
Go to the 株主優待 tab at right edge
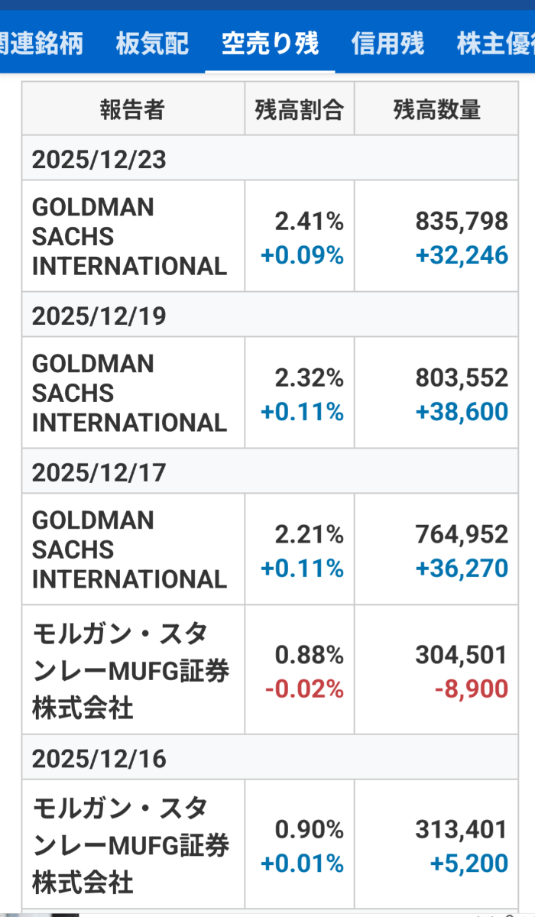click(495, 44)
